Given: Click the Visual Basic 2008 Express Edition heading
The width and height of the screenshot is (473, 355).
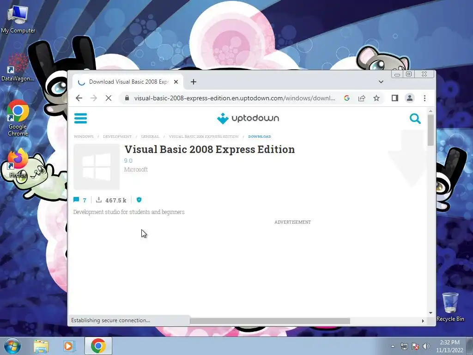Looking at the screenshot, I should click(x=210, y=149).
